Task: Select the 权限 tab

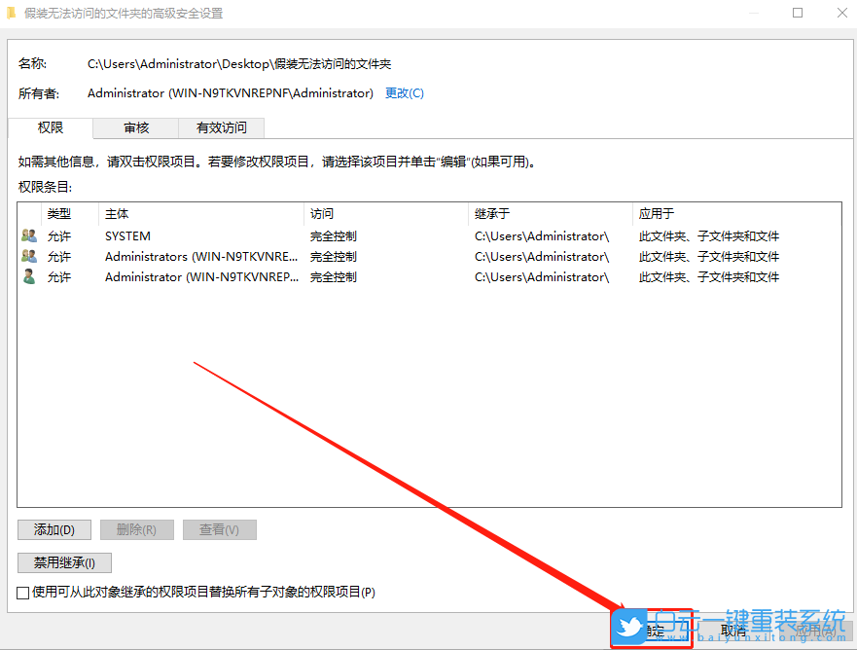Action: (x=51, y=126)
